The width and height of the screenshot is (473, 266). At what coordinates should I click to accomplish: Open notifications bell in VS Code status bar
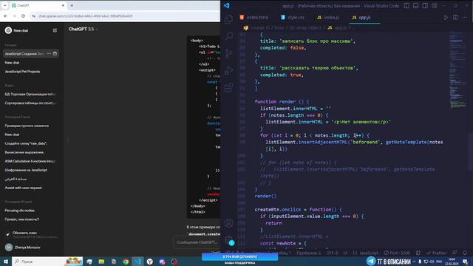(465, 253)
